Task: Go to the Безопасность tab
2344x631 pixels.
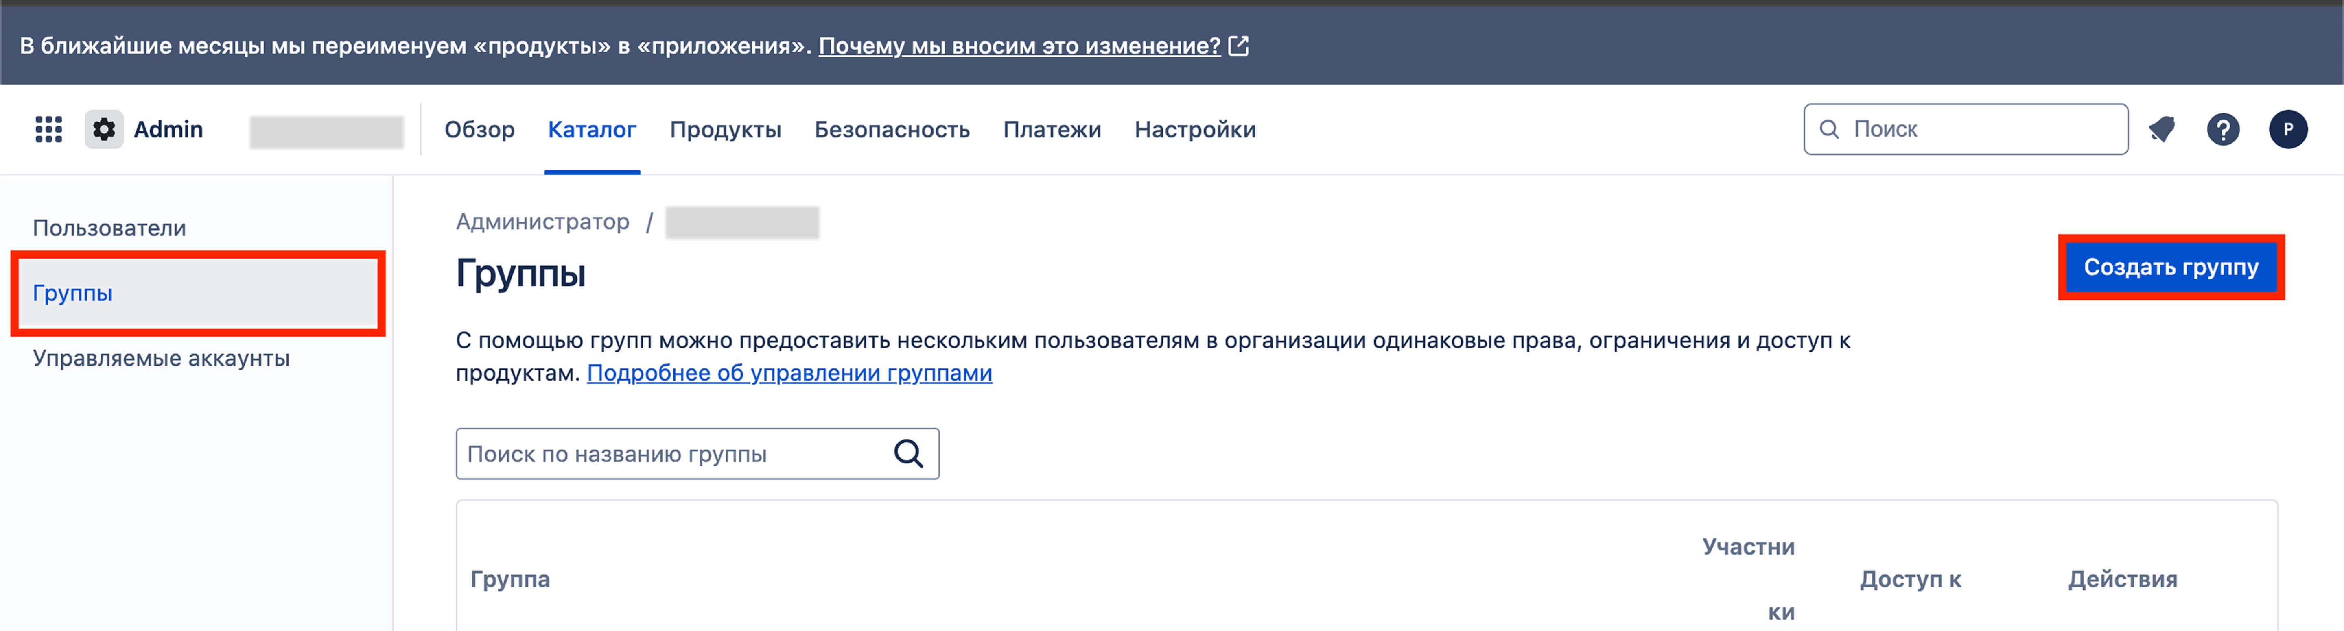Action: tap(892, 129)
